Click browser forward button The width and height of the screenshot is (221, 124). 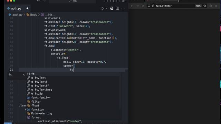[137, 6]
